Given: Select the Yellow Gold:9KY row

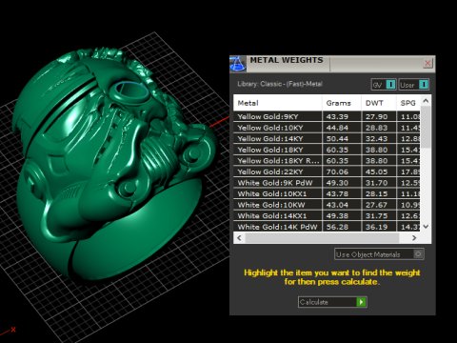Looking at the screenshot, I should (x=327, y=116).
